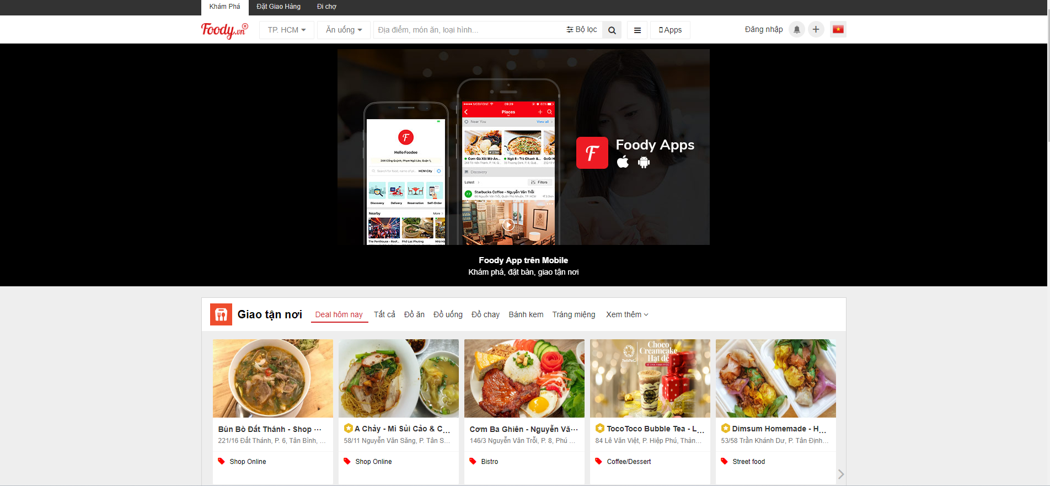Viewport: 1050px width, 486px height.
Task: Click the Apps button
Action: tap(671, 30)
